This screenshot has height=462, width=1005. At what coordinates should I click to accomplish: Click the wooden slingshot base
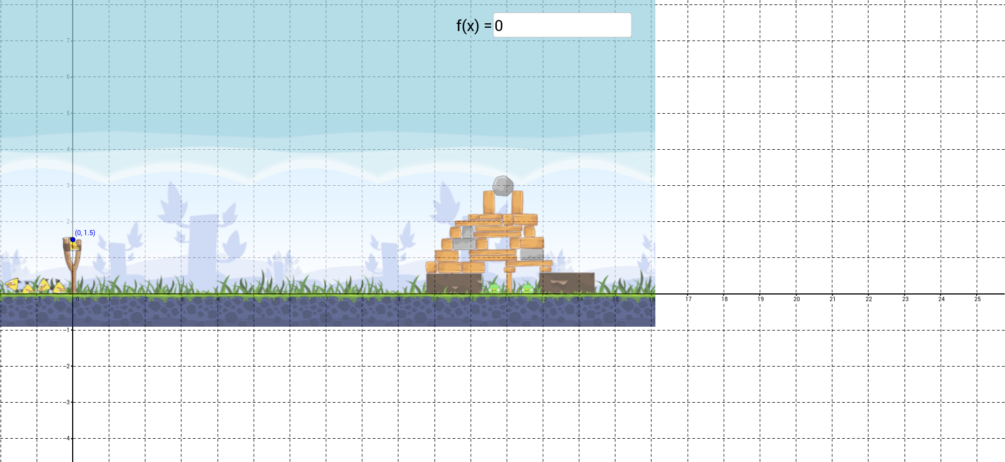73,265
